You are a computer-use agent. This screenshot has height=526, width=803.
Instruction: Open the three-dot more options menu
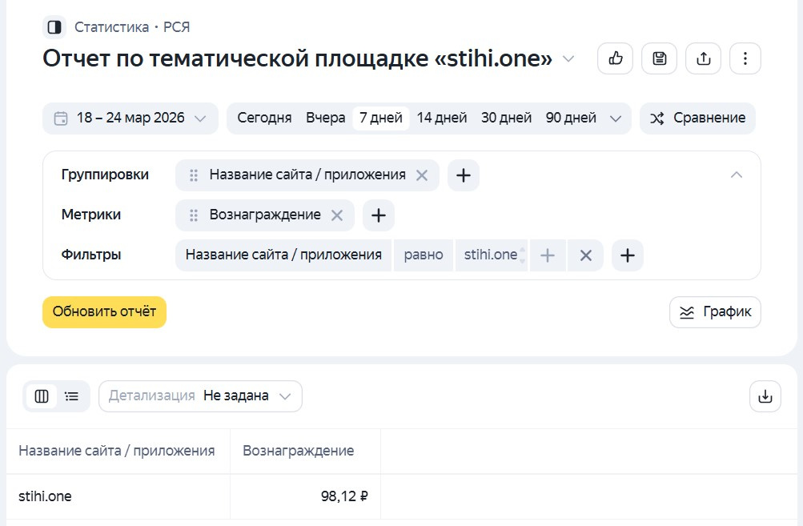point(745,58)
